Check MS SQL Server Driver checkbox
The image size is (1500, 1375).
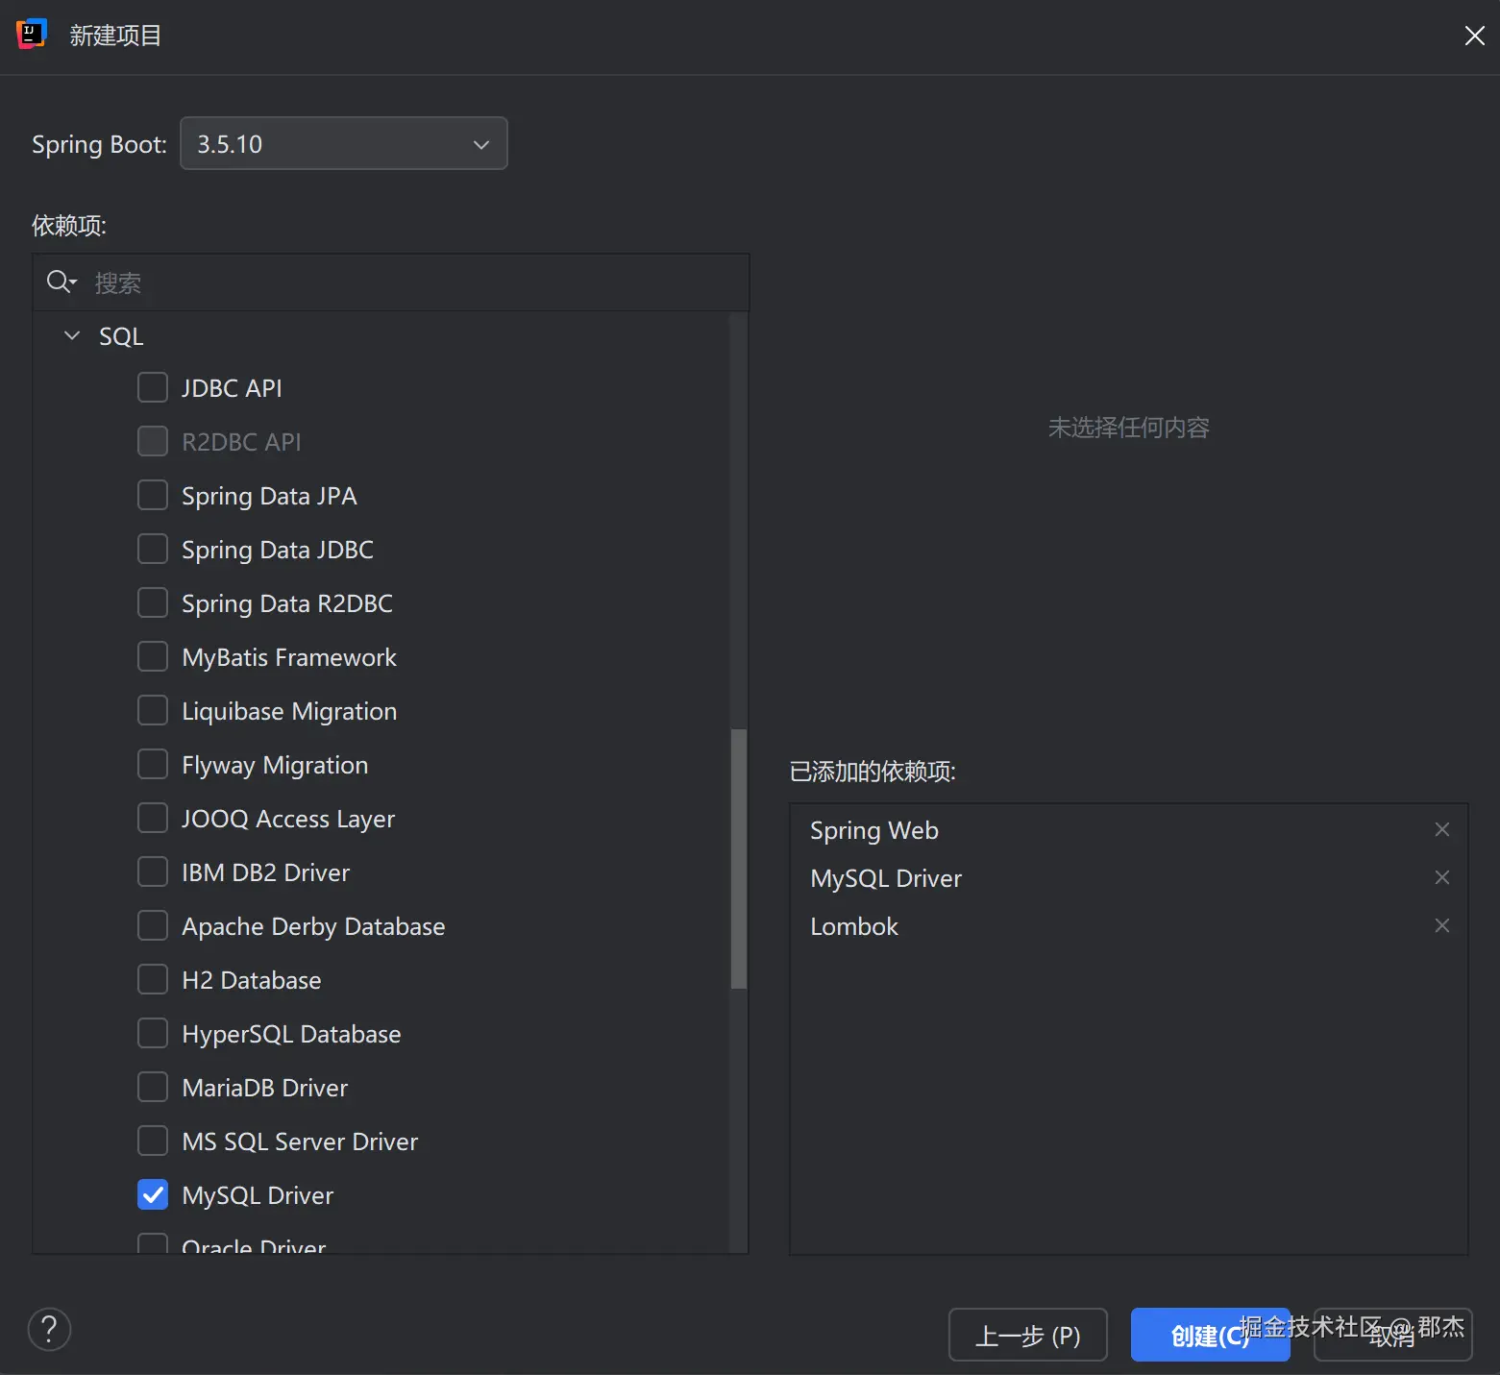(153, 1141)
